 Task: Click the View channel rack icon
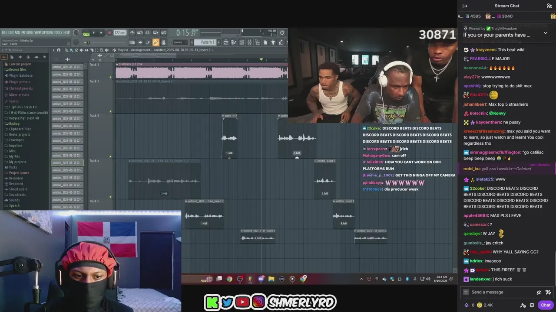(x=241, y=42)
